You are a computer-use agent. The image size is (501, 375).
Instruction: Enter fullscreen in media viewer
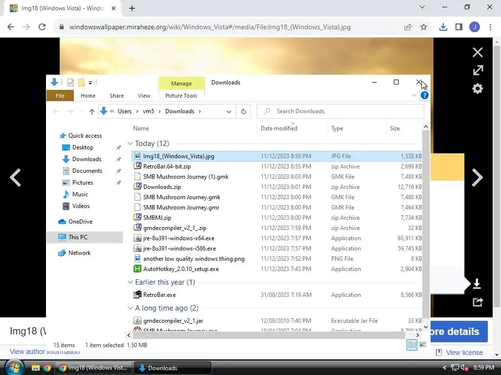tap(478, 70)
